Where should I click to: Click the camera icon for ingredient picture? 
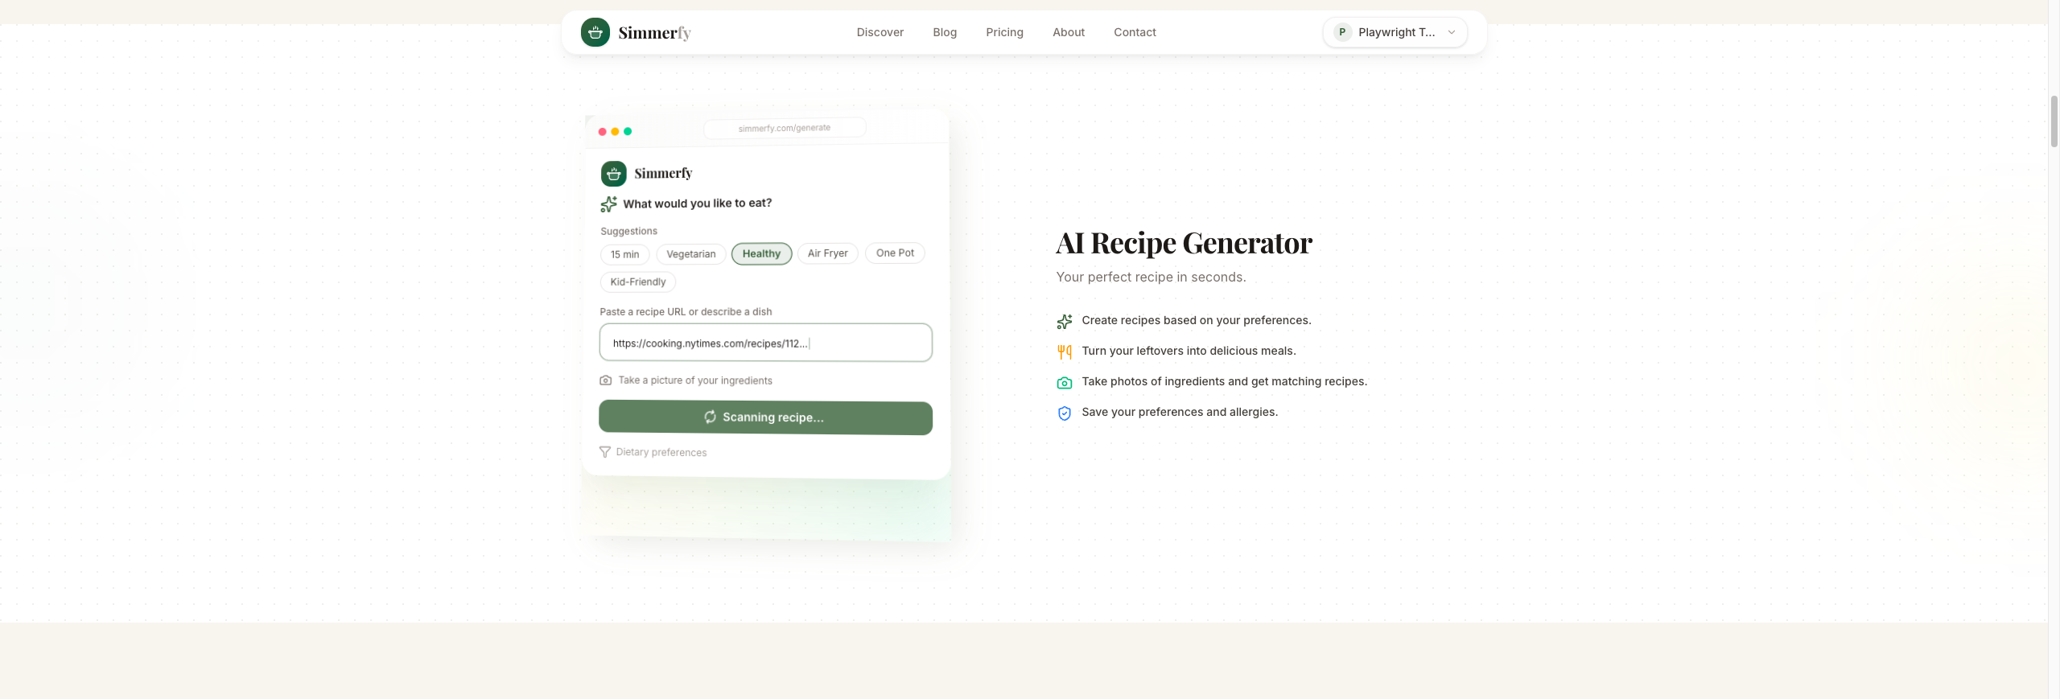pyautogui.click(x=606, y=380)
